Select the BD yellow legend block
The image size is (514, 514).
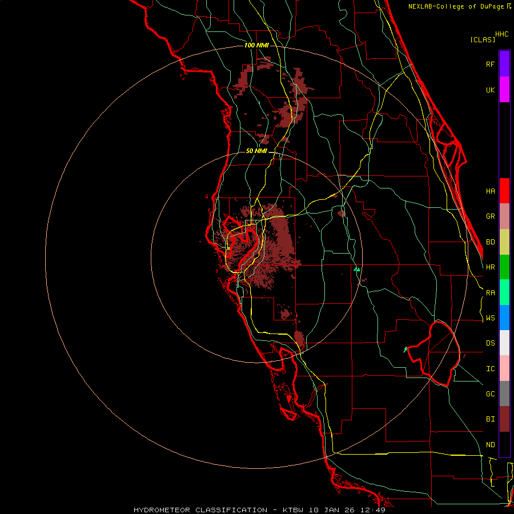[x=504, y=242]
